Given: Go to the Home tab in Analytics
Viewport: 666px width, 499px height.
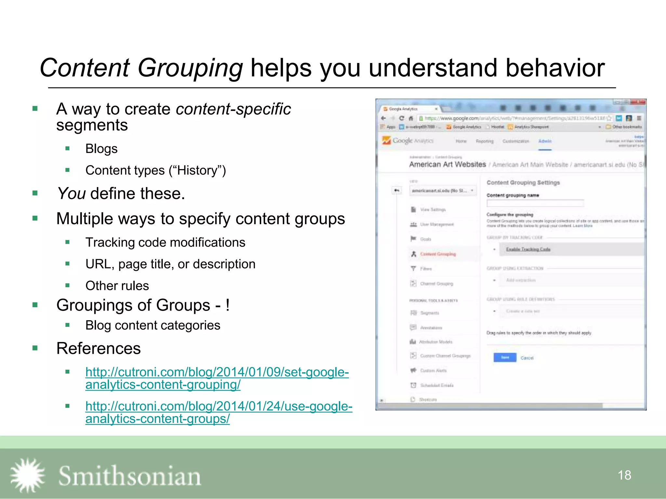Looking at the screenshot, I should pyautogui.click(x=461, y=141).
